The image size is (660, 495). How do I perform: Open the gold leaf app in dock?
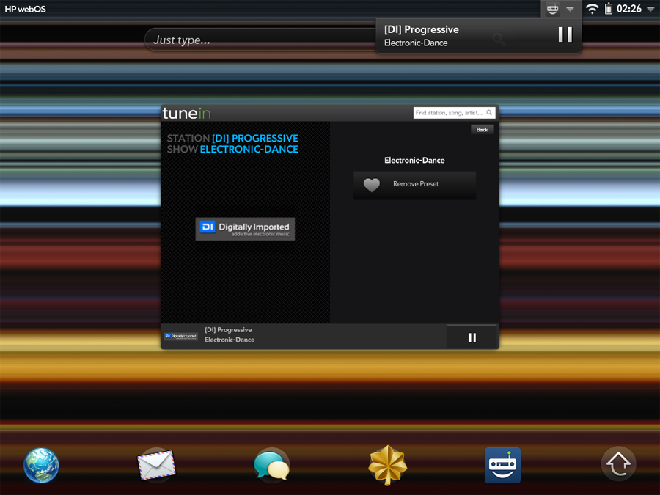point(387,465)
